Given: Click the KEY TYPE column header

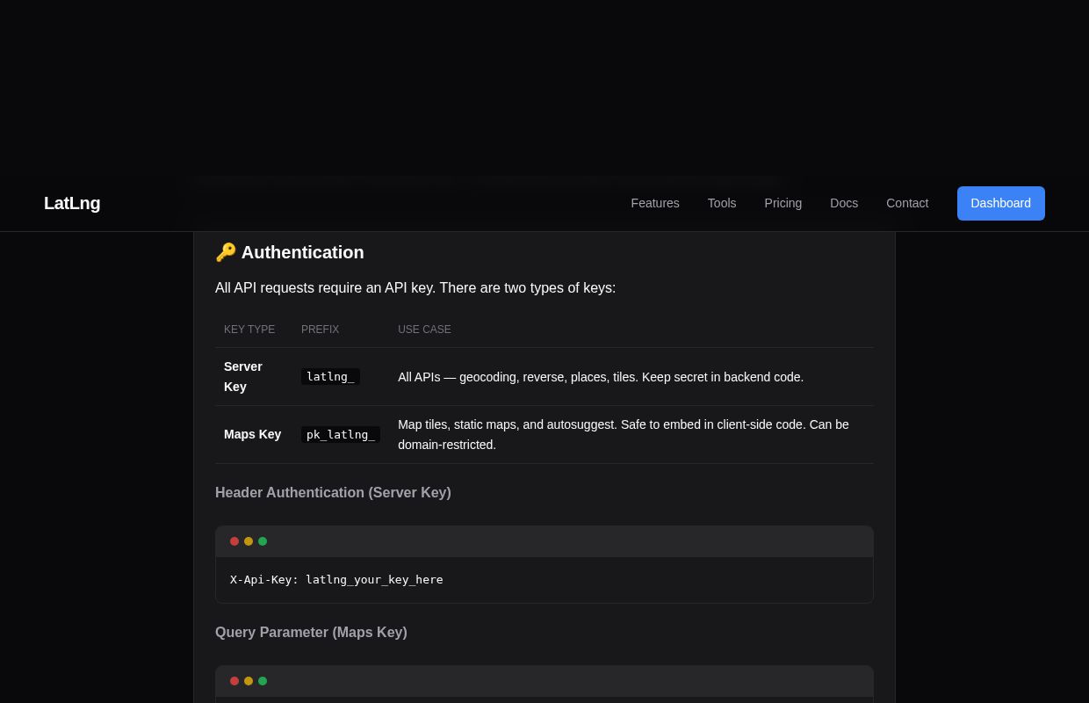Looking at the screenshot, I should (249, 330).
